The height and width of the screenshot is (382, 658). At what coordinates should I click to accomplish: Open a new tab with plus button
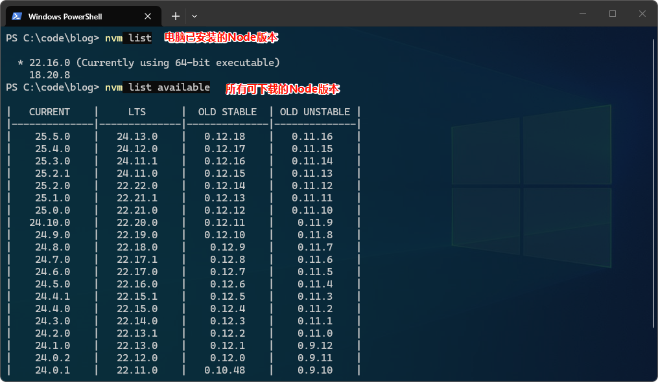click(175, 16)
